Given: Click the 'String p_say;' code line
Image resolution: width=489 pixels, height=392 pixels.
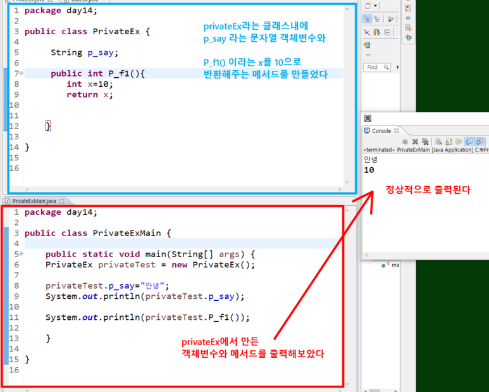Looking at the screenshot, I should pos(85,53).
